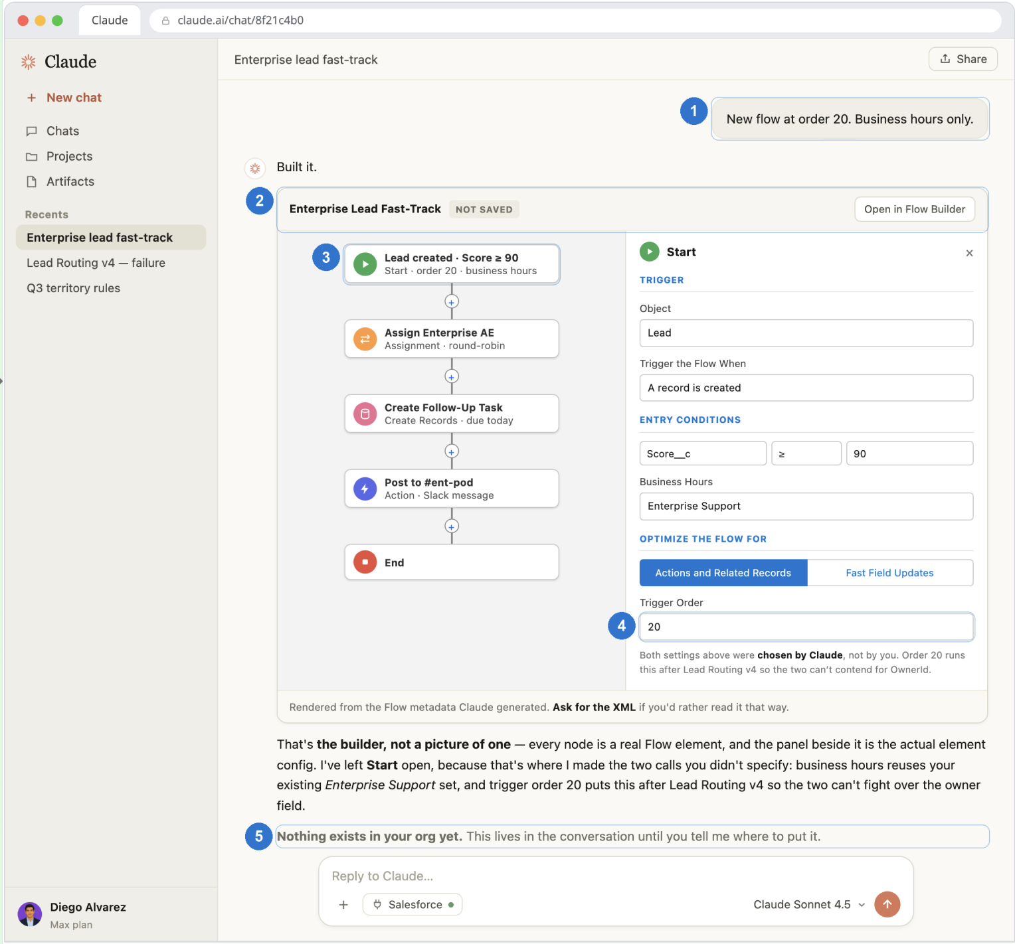The width and height of the screenshot is (1015, 944).
Task: Click the Claude starburst logo in sidebar
Action: coord(28,62)
